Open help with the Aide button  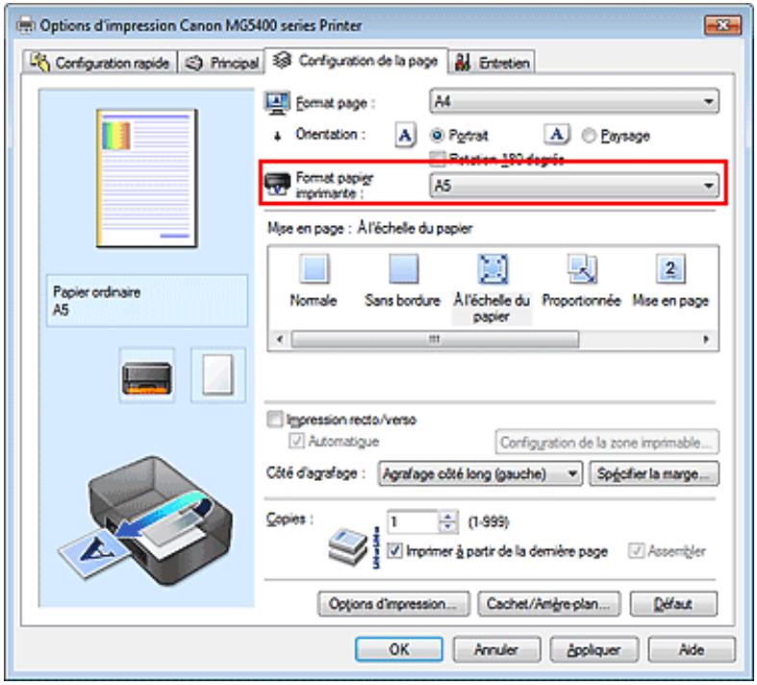tap(692, 649)
